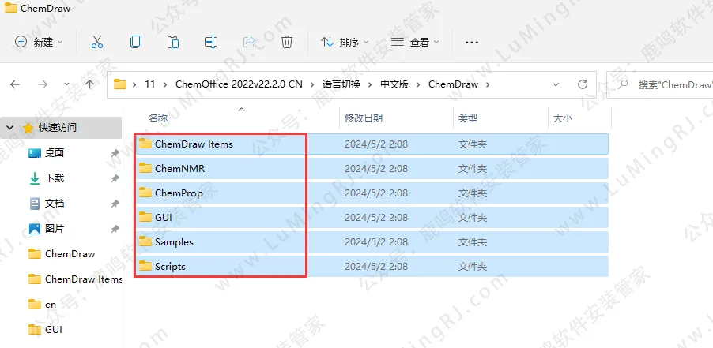Viewport: 713px width, 348px height.
Task: Click breadcrumb segment 11
Action: [x=150, y=84]
